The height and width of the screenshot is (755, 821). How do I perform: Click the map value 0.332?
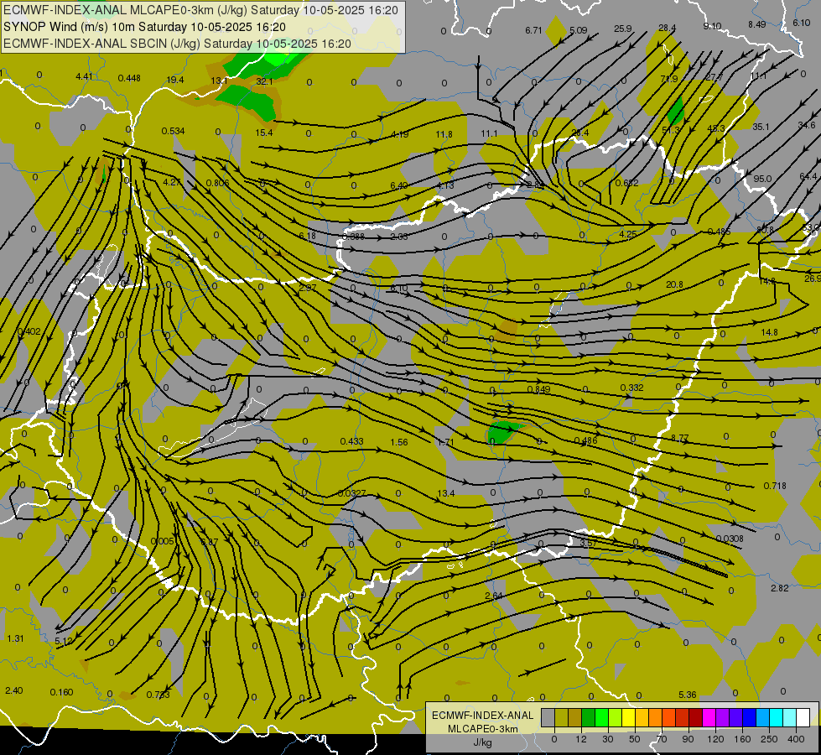(632, 388)
